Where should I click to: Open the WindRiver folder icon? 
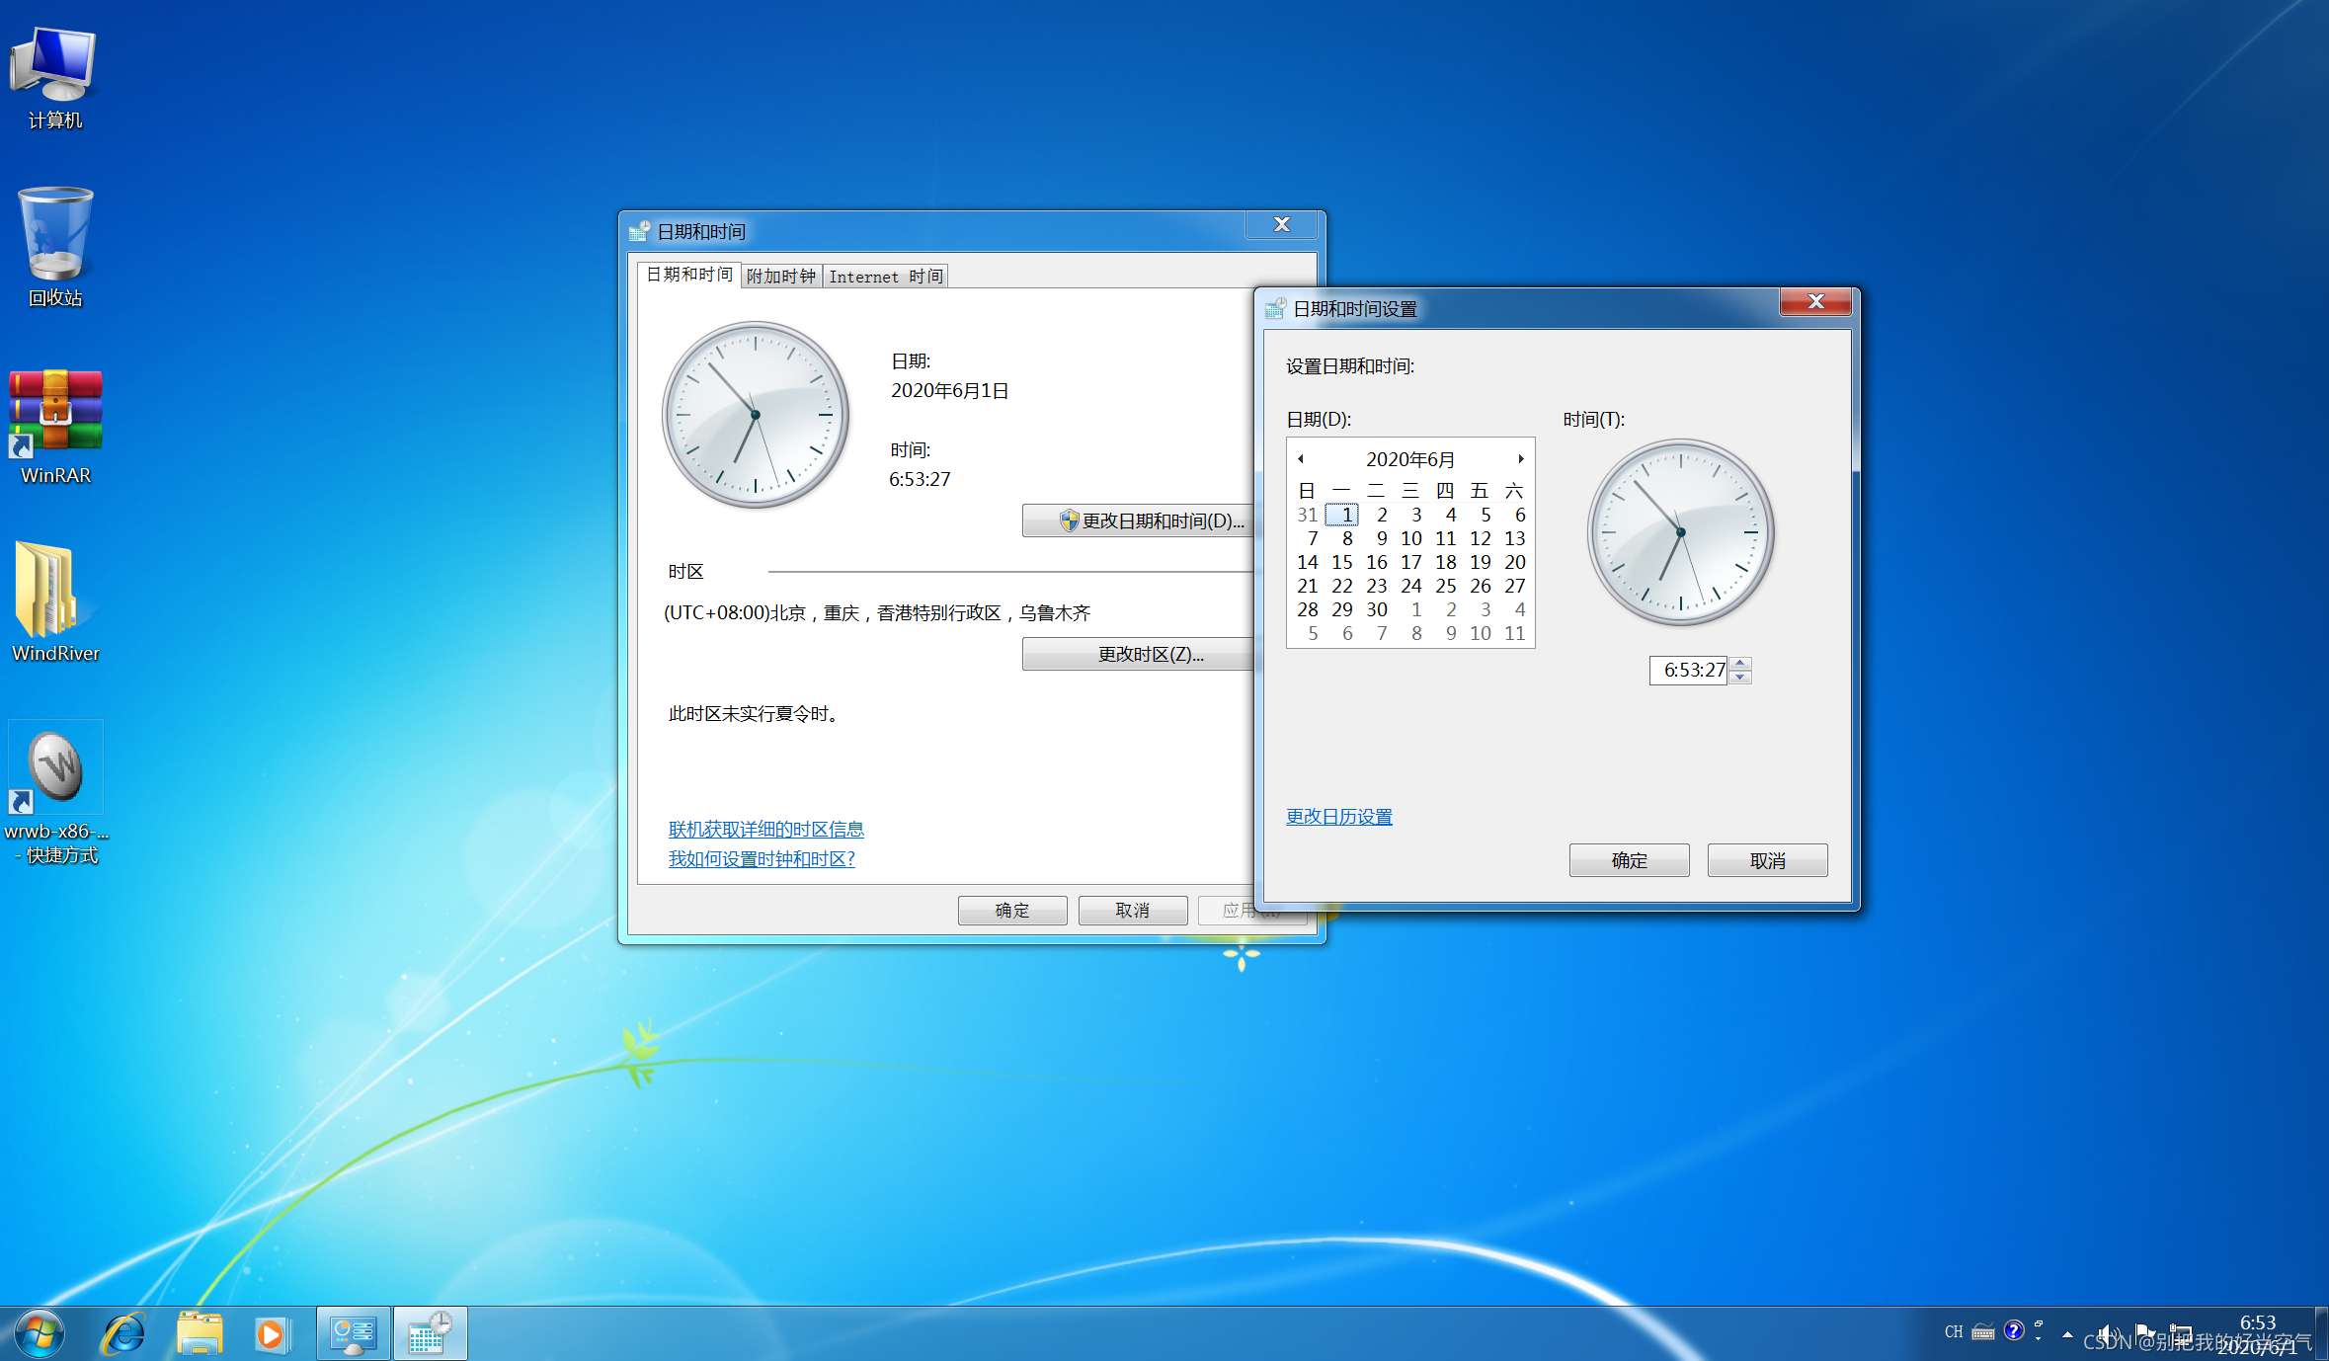click(x=55, y=602)
